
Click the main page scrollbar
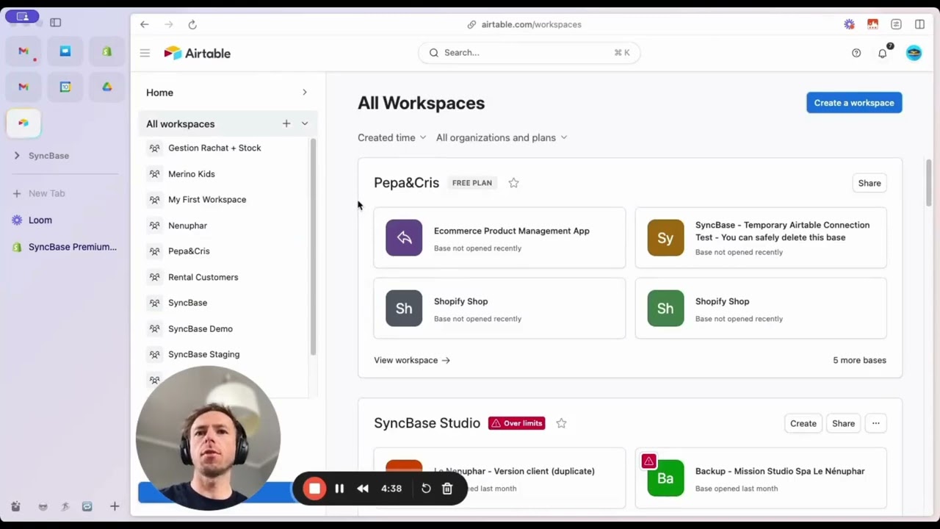coord(928,183)
